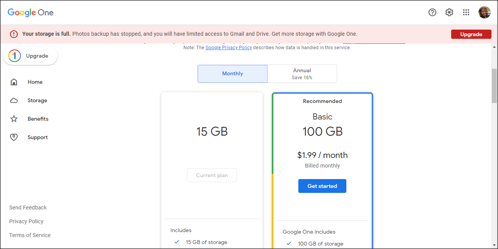Open the Google account profile picture
The width and height of the screenshot is (498, 249).
[x=485, y=12]
